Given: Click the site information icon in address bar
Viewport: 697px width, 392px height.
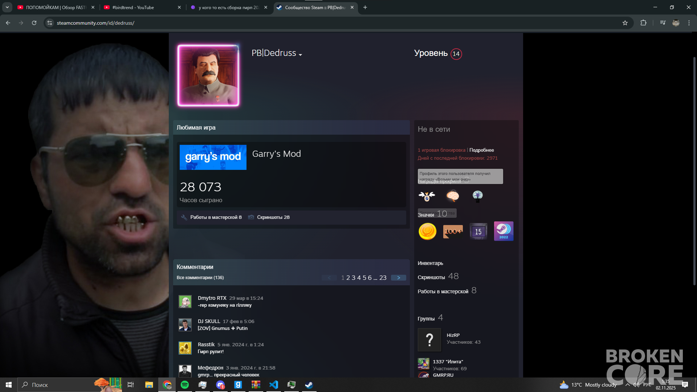Looking at the screenshot, I should [50, 23].
